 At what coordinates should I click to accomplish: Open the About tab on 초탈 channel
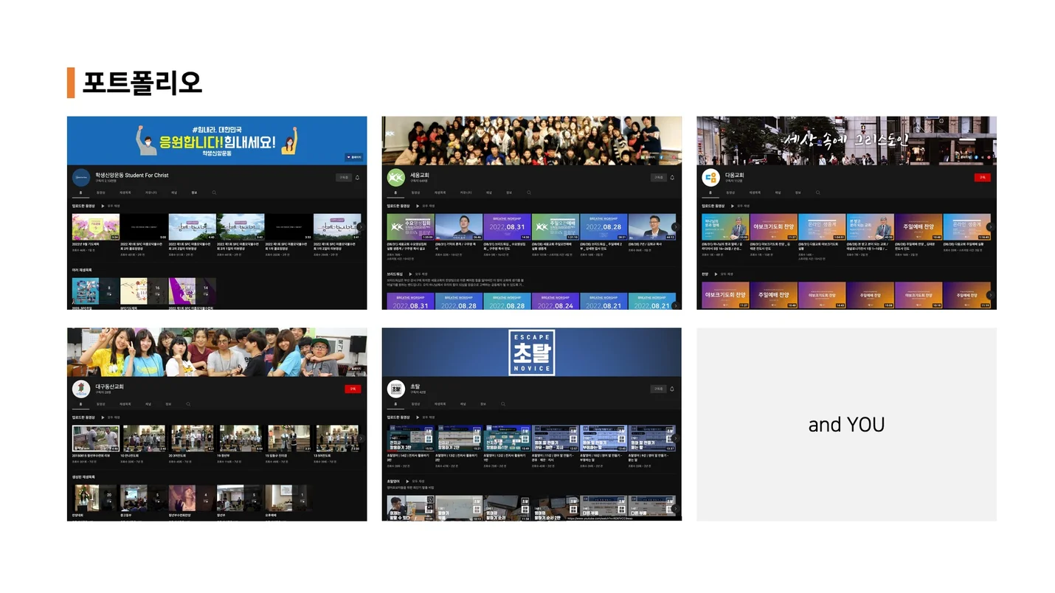point(483,404)
